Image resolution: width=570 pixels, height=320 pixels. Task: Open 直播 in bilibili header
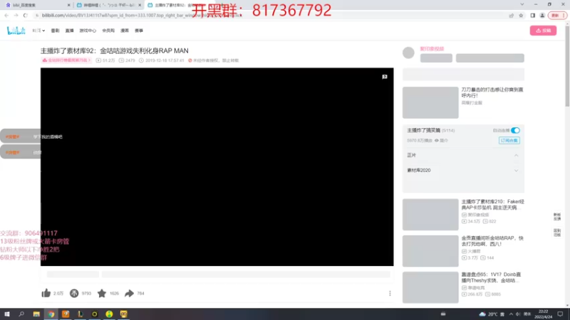click(x=69, y=31)
